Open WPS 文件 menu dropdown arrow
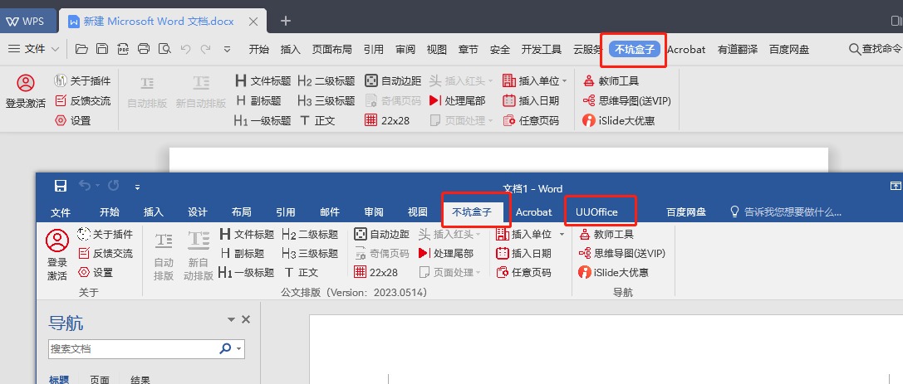The image size is (903, 384). 56,50
